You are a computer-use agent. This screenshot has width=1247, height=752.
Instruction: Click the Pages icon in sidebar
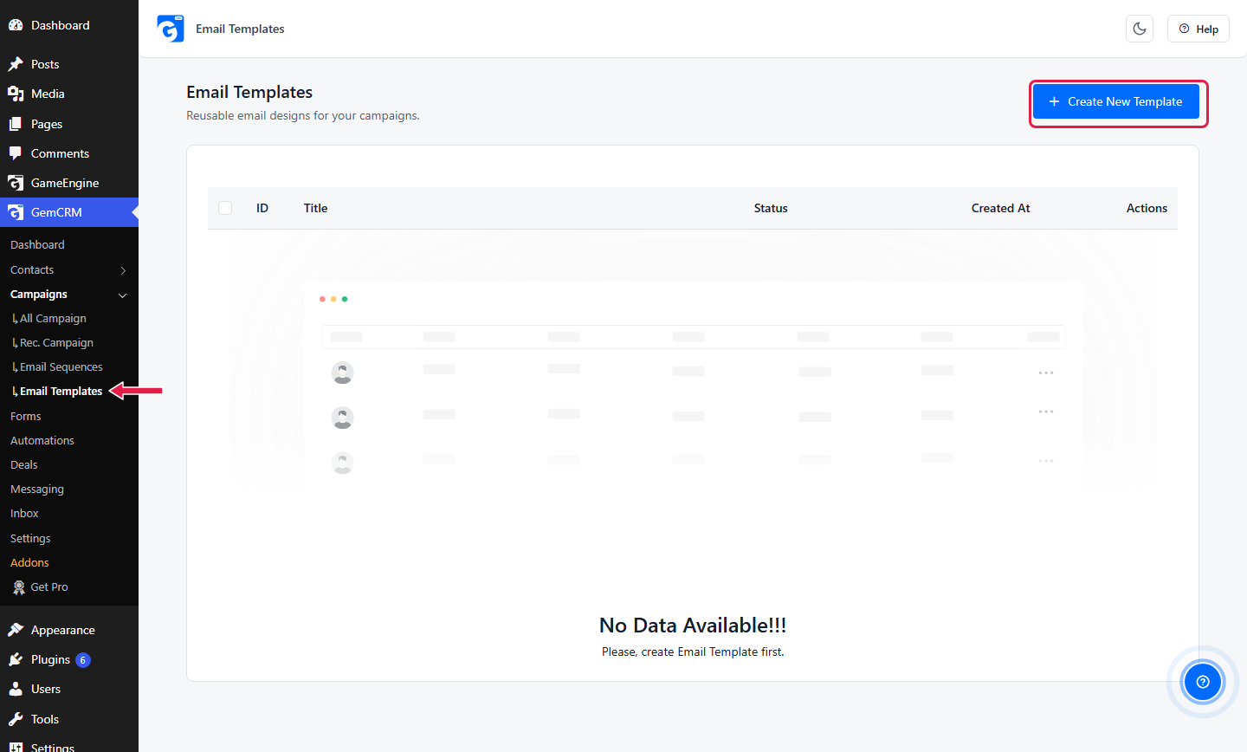point(16,124)
